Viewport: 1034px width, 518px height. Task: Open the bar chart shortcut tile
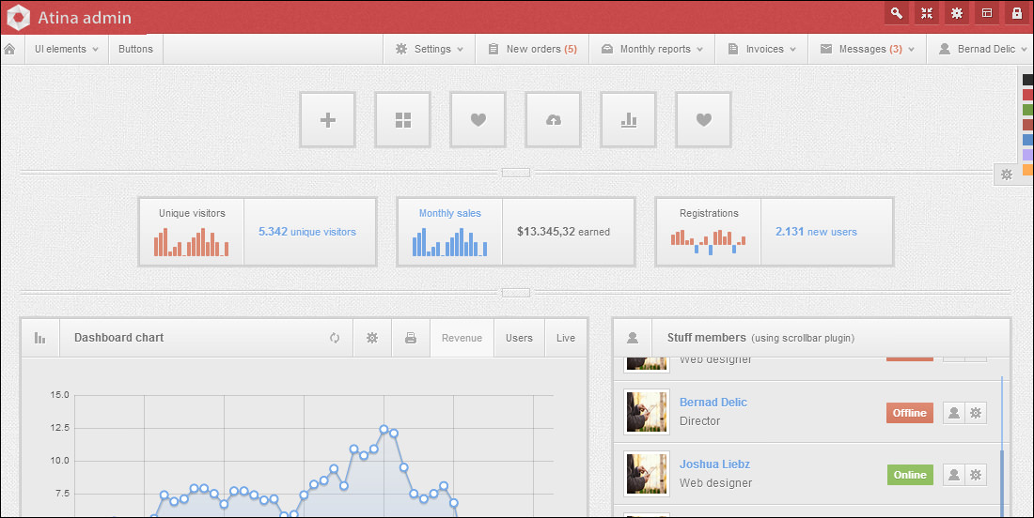629,120
